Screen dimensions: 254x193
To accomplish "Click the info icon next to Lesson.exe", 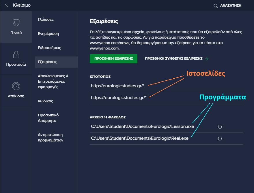I will [x=220, y=126].
